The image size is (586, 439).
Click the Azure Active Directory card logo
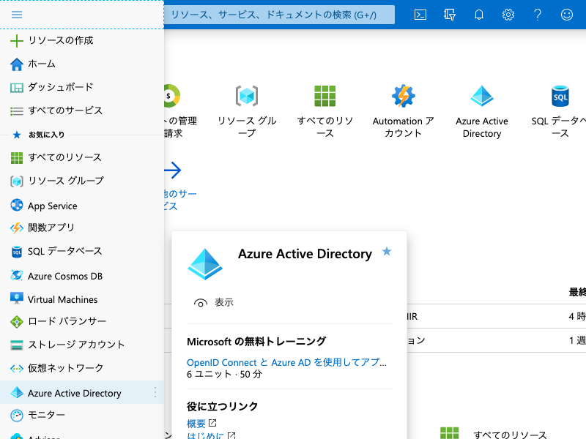click(205, 264)
